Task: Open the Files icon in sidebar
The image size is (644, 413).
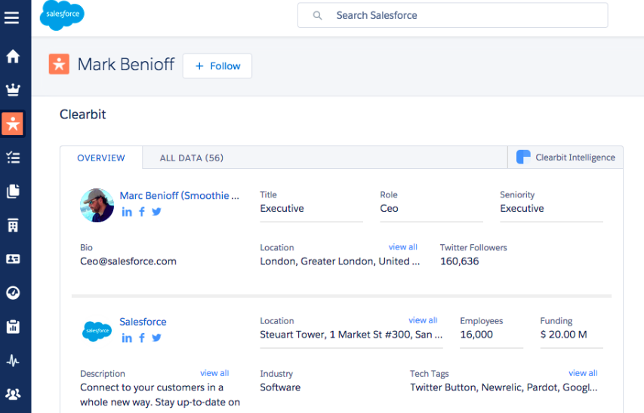Action: coord(13,191)
